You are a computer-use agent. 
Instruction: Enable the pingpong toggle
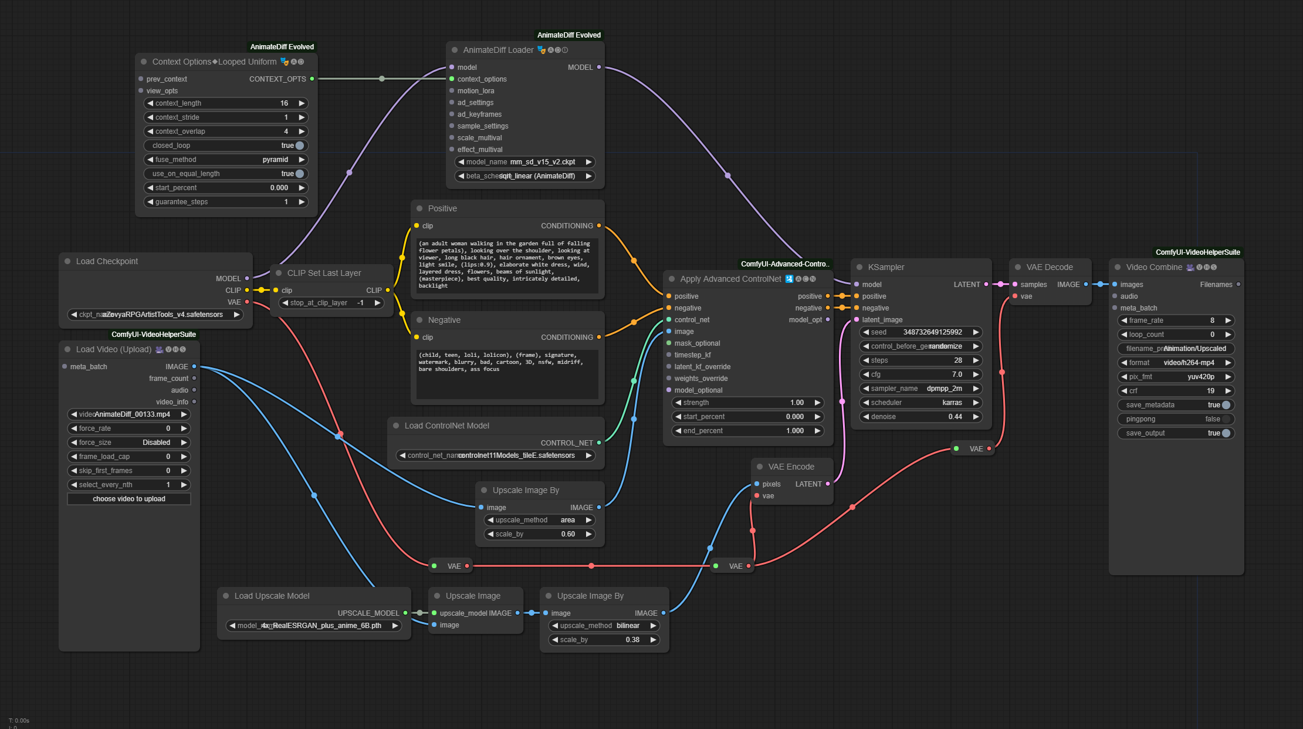tap(1226, 419)
